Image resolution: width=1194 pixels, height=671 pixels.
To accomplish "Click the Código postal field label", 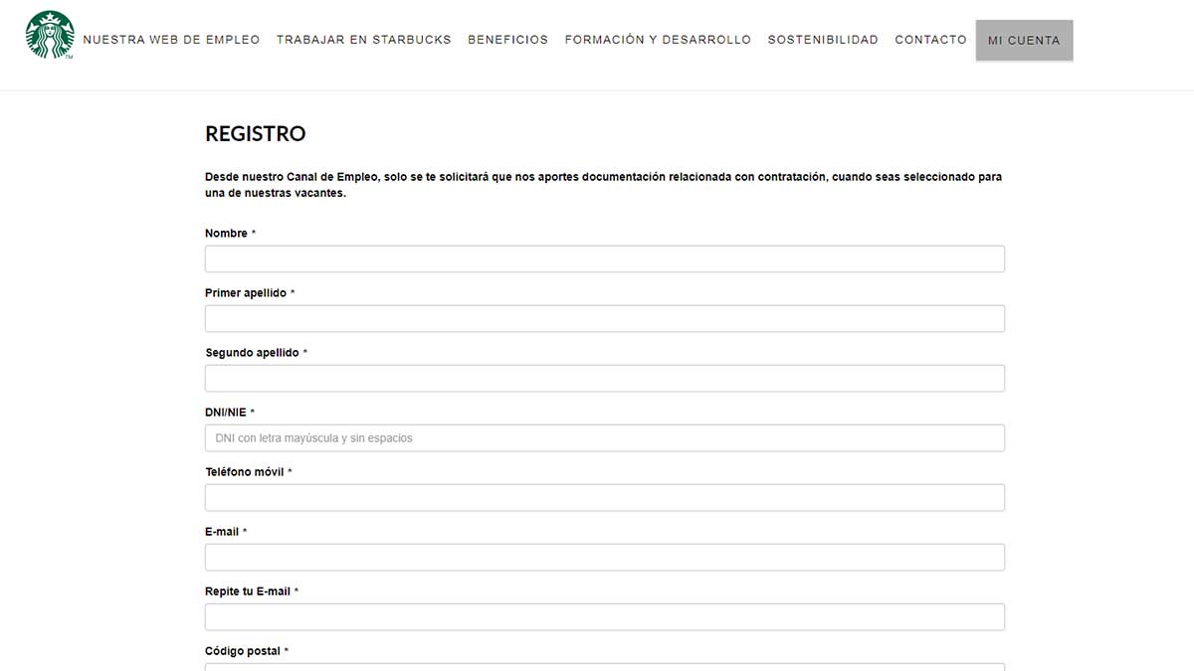I will tap(243, 651).
